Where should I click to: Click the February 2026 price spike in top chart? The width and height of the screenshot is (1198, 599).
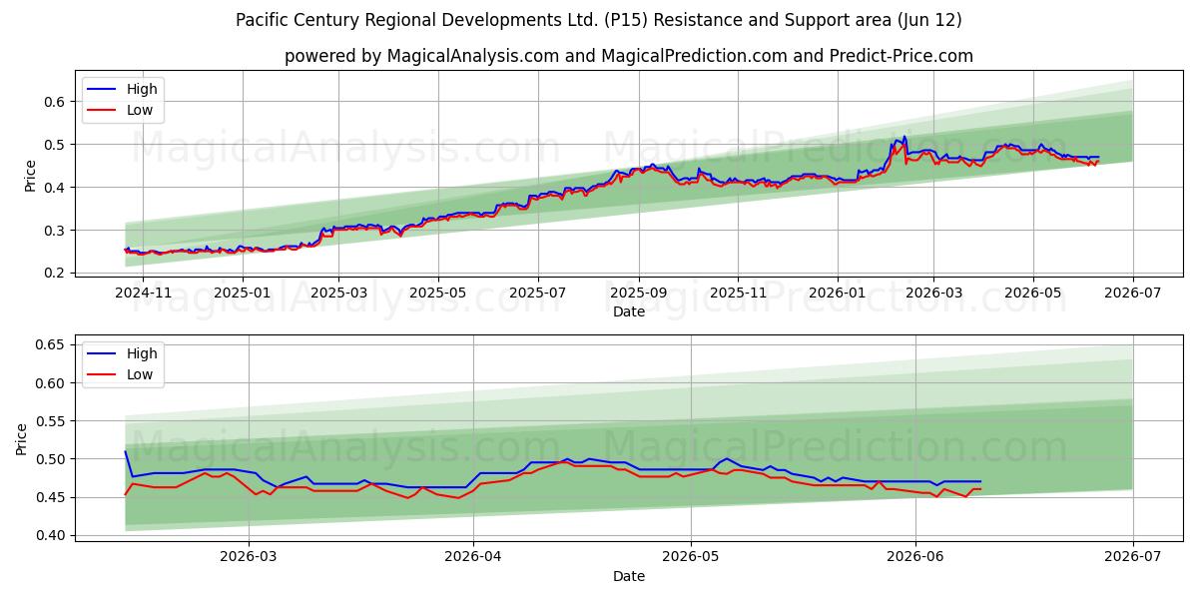(x=903, y=138)
